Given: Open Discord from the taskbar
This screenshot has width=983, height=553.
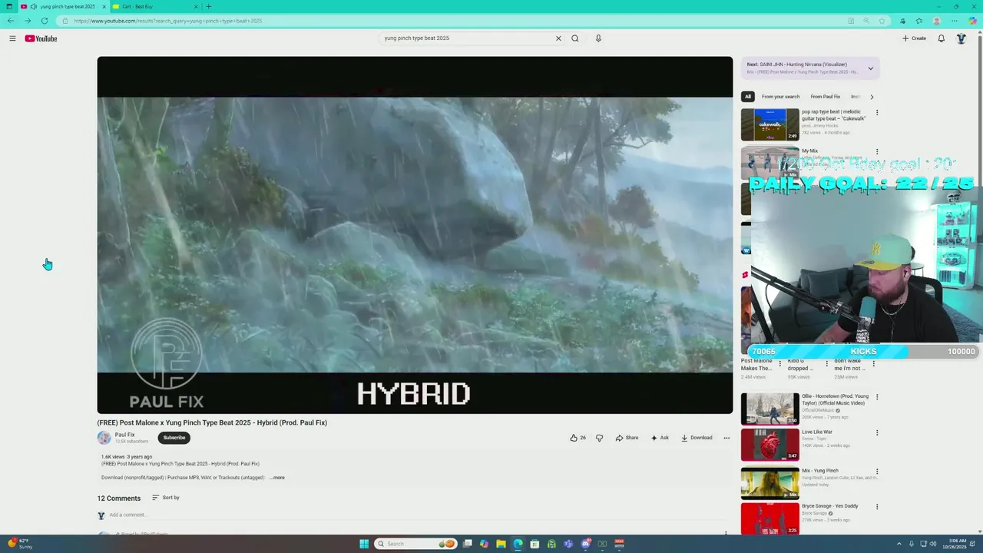Looking at the screenshot, I should click(x=585, y=544).
